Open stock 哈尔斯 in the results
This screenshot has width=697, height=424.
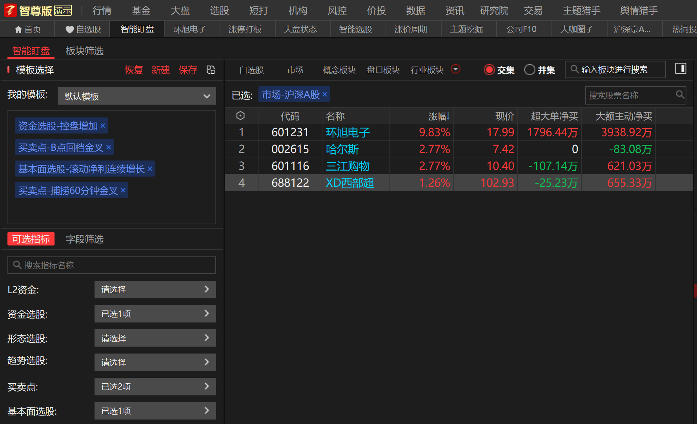pyautogui.click(x=342, y=149)
